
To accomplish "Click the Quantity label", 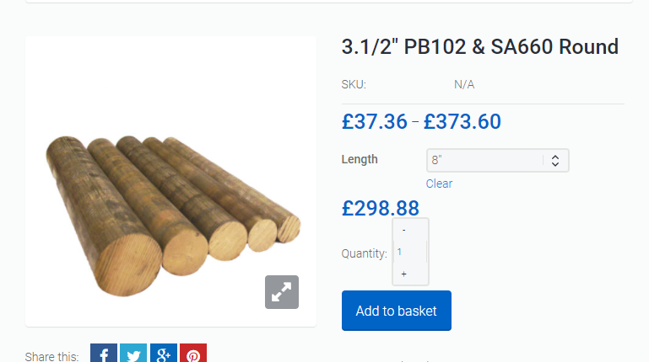I will point(364,253).
